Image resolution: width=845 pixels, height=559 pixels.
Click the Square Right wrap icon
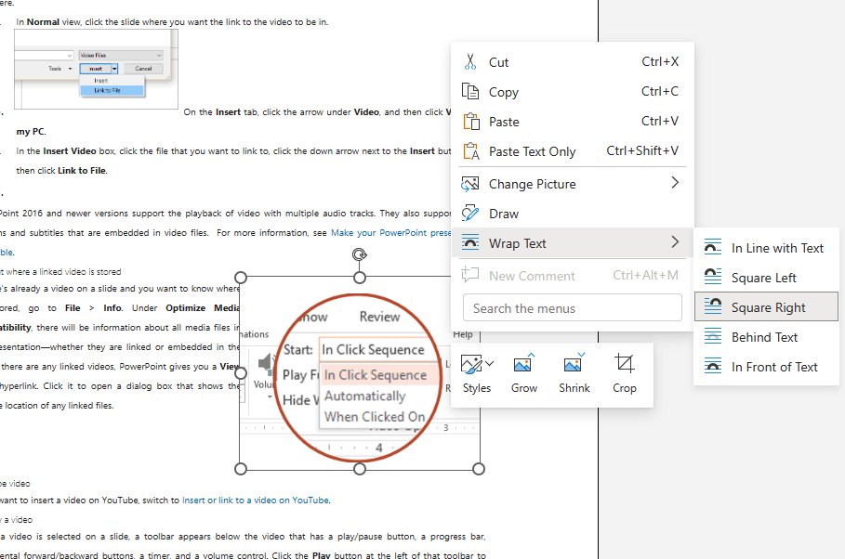point(713,307)
